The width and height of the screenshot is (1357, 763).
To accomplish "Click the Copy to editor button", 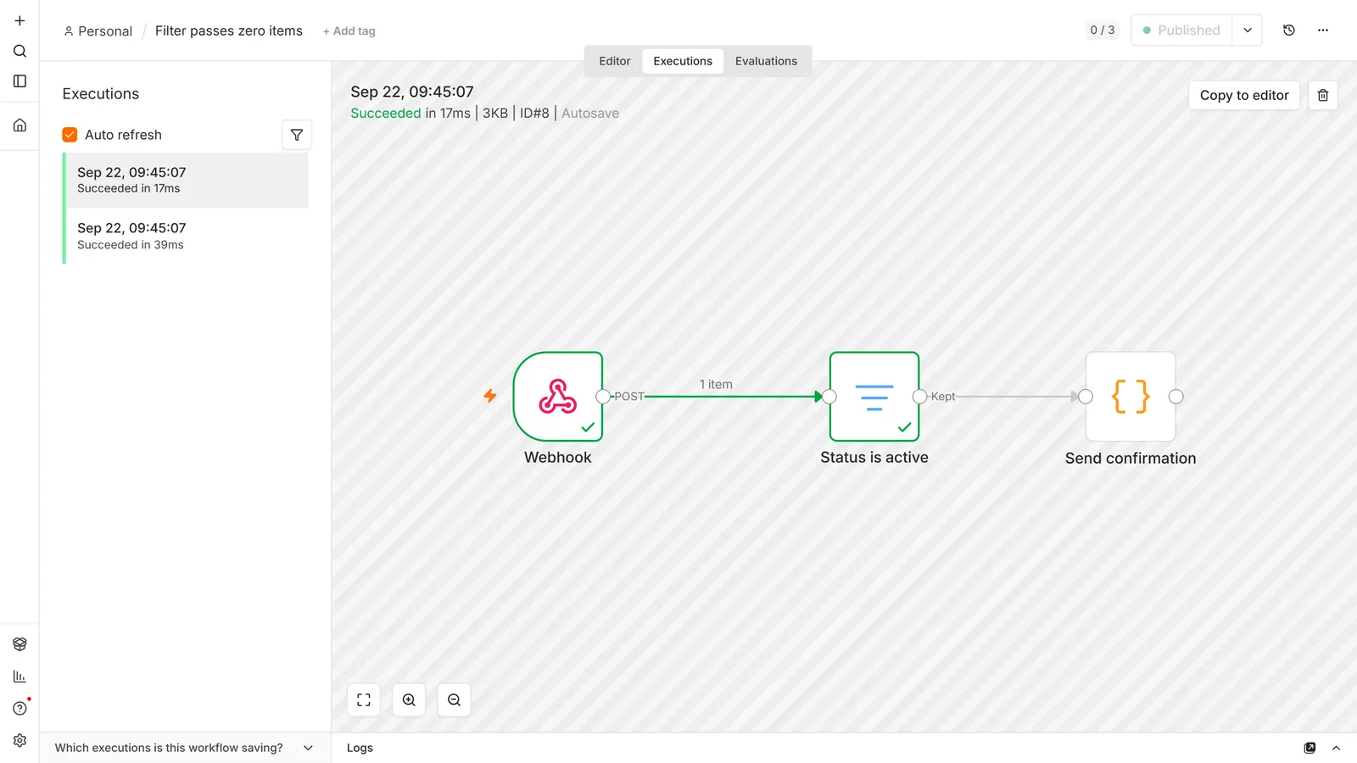I will [1244, 95].
